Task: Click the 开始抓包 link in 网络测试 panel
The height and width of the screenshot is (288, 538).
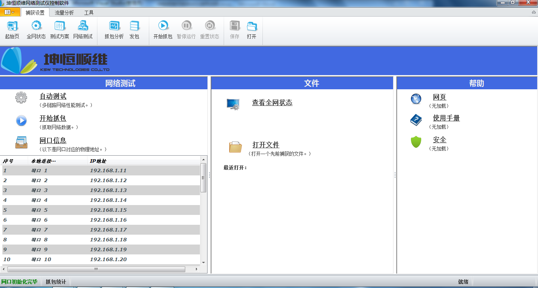Action: point(53,119)
